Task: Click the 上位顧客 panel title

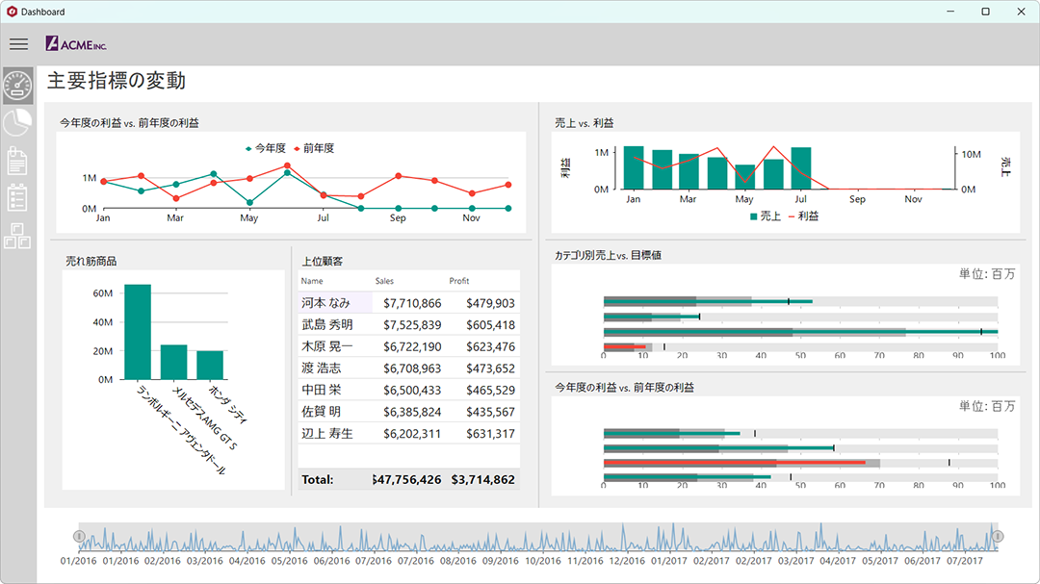Action: coord(323,261)
